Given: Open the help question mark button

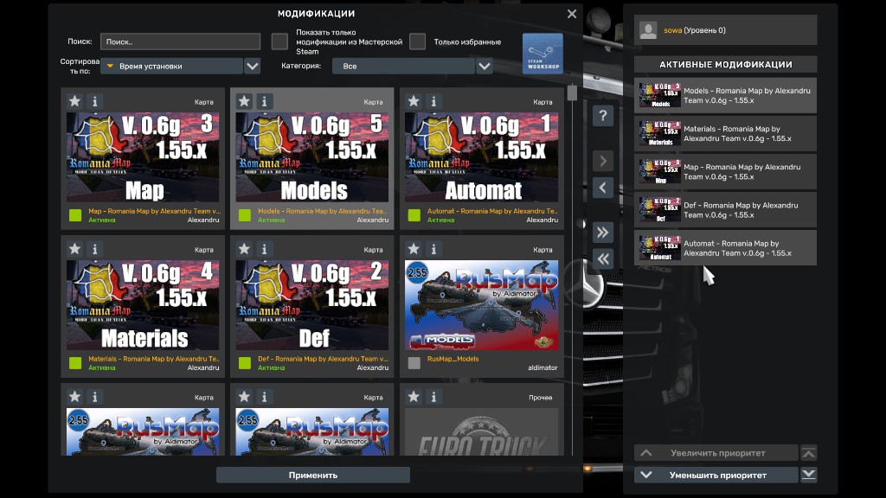Looking at the screenshot, I should click(x=603, y=116).
